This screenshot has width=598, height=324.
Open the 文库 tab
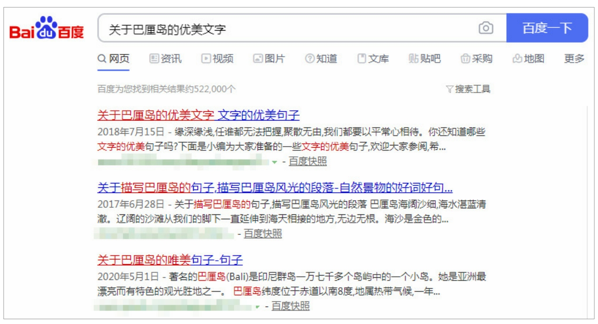[373, 59]
